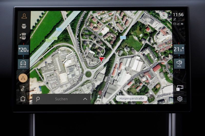Viewport: 205px width, 136px height.
Task: Check the 4G connectivity status icon
Action: pos(182,23)
